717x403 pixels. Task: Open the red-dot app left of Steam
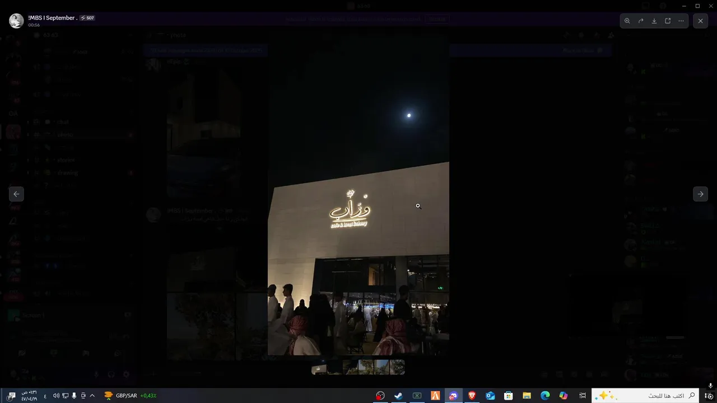380,396
